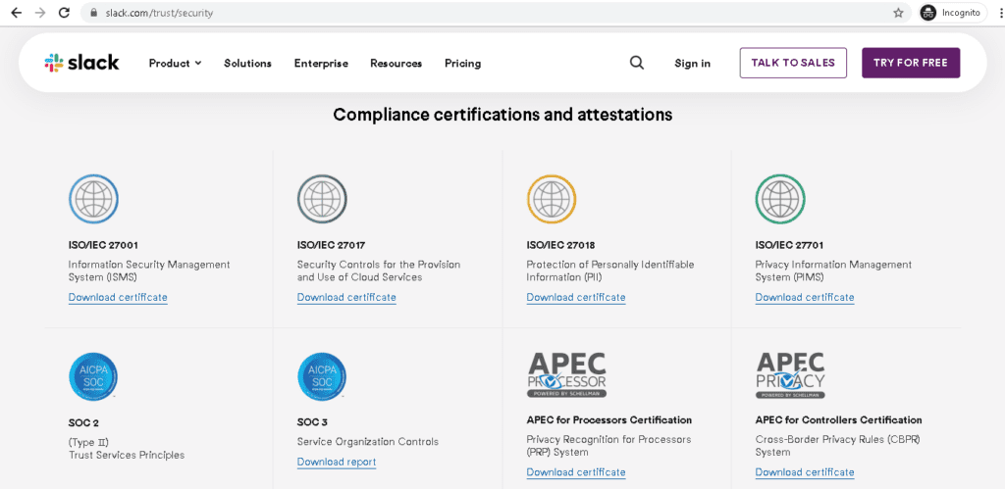Click Privacy Recognition for Processors description

(x=608, y=446)
